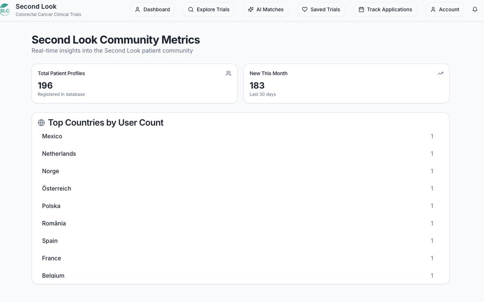Open the notifications bell icon
Screen dimensions: 484x302
click(x=475, y=10)
